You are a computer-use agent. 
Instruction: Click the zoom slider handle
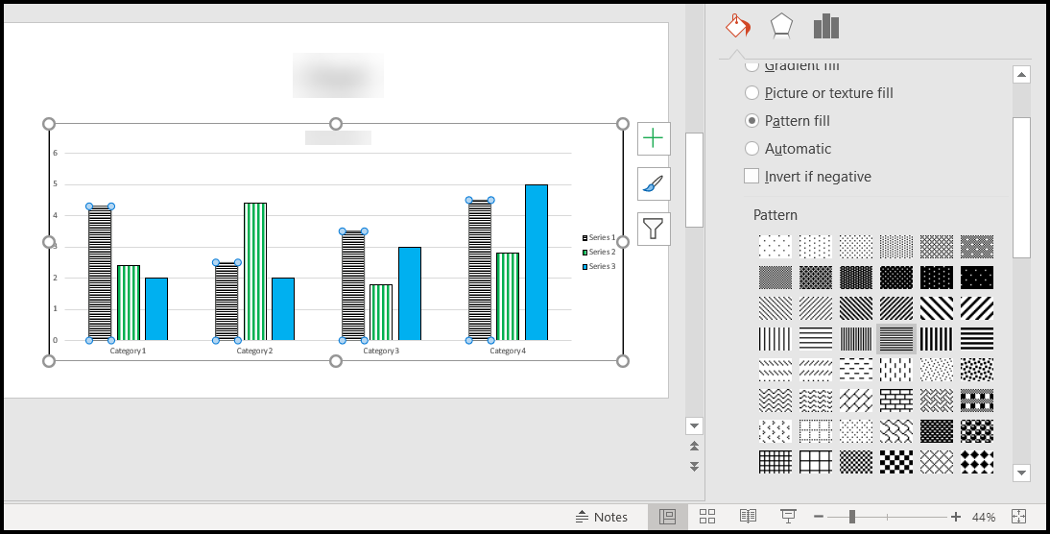(851, 517)
